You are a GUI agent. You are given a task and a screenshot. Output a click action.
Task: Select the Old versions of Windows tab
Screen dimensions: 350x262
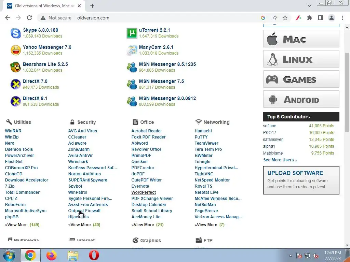click(x=44, y=6)
